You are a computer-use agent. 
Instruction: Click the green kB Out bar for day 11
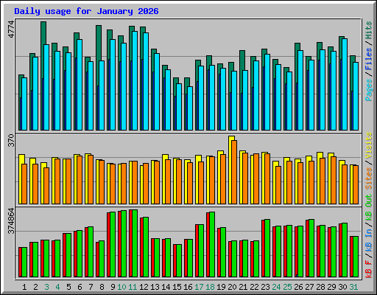pos(135,243)
